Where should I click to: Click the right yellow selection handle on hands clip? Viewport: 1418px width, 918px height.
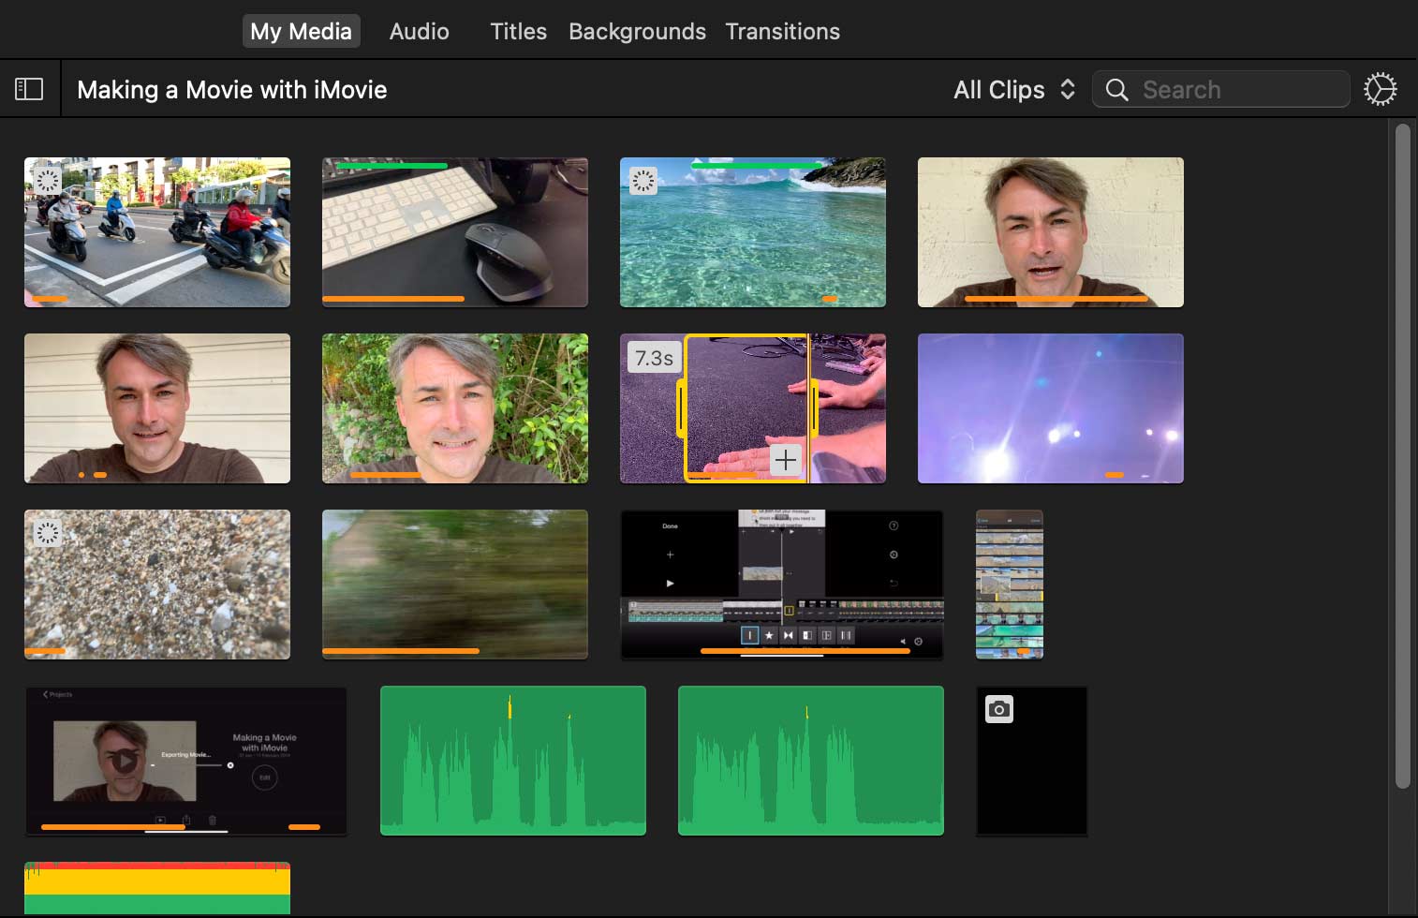[814, 408]
